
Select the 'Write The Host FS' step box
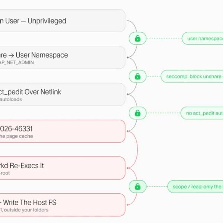[62, 205]
